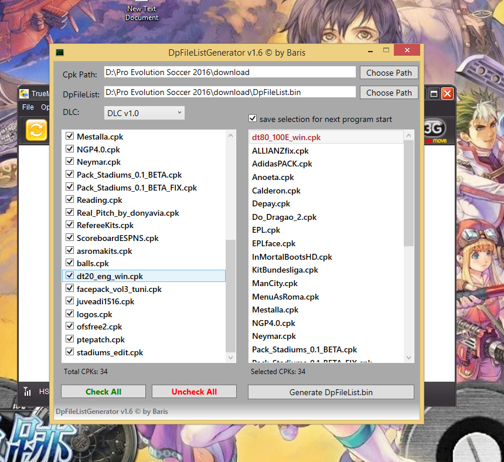Click the left CPK list scrollbar thumb

(230, 295)
